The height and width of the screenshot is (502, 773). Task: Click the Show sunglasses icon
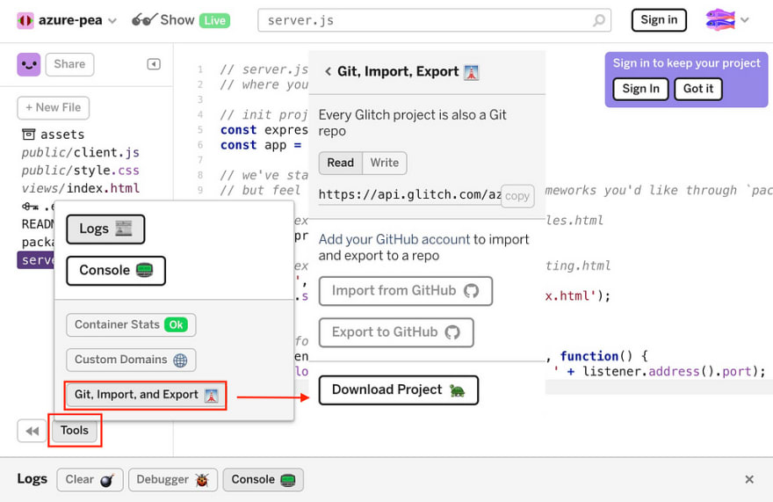[144, 19]
